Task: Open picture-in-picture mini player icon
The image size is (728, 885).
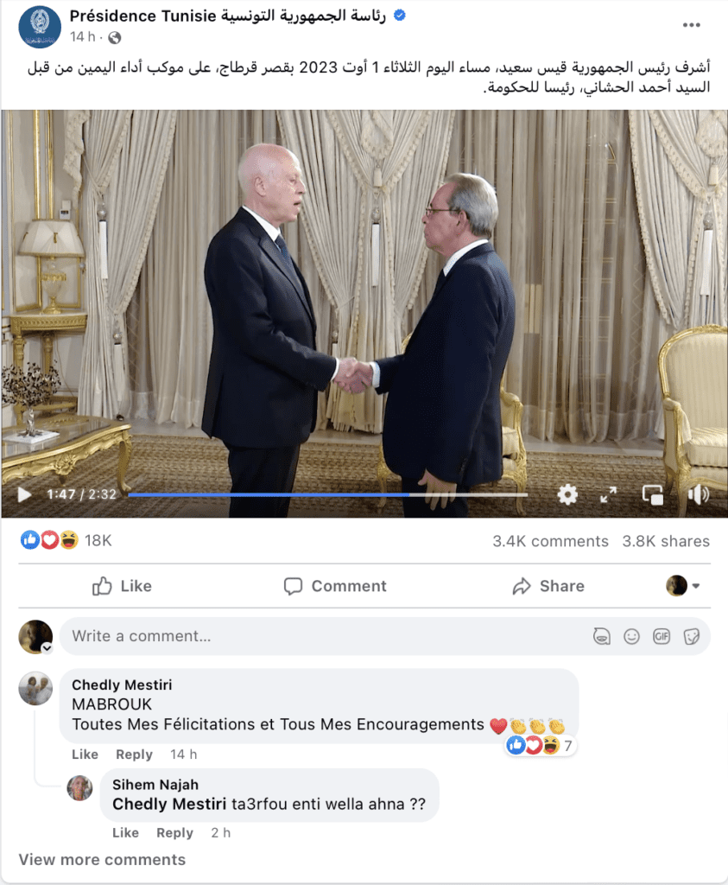Action: (653, 495)
